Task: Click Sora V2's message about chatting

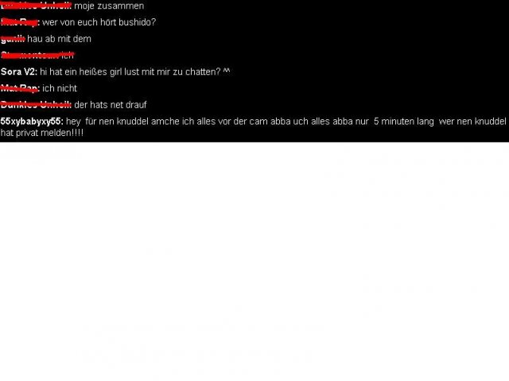Action: point(134,72)
